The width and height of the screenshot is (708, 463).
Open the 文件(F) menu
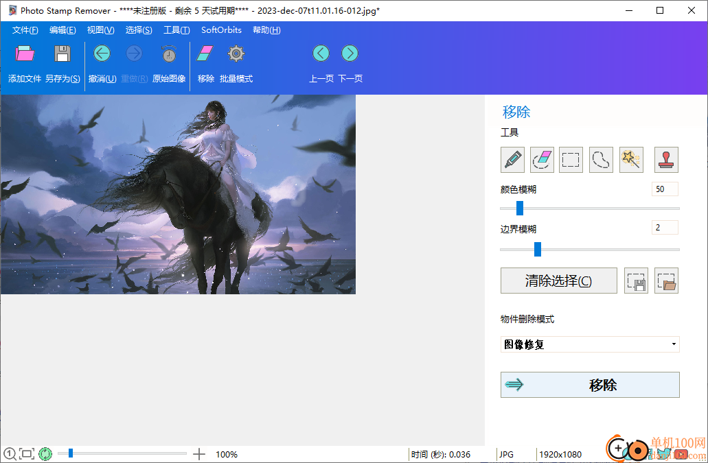(25, 30)
